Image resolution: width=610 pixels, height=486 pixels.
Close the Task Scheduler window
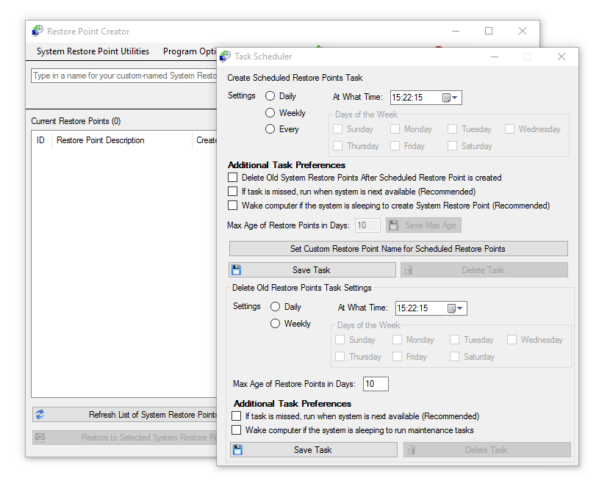click(x=561, y=57)
